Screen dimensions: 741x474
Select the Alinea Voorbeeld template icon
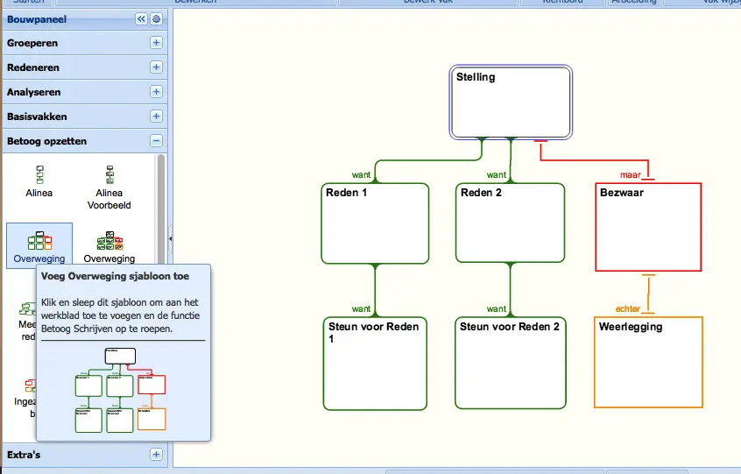pos(109,173)
